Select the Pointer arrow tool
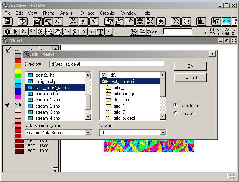This screenshot has width=239, height=182. (x=16, y=32)
